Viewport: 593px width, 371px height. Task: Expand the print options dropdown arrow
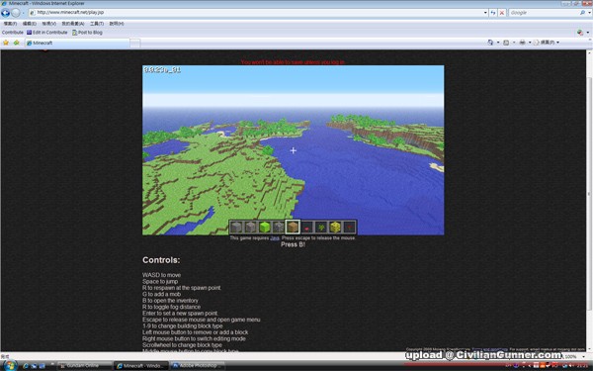pyautogui.click(x=530, y=43)
